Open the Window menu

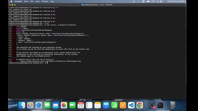click(45, 2)
